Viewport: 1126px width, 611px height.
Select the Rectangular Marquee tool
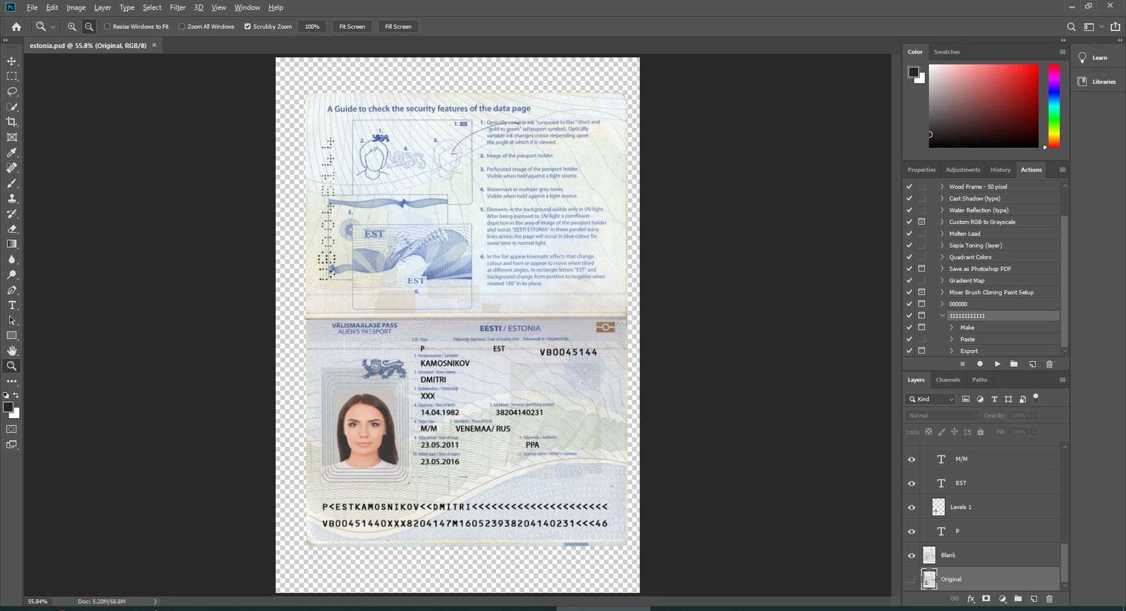pos(12,76)
